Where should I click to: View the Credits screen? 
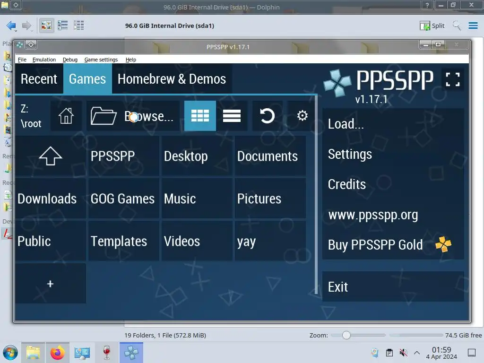393,184
